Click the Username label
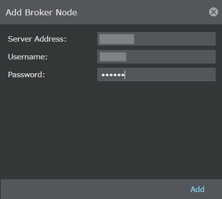The width and height of the screenshot is (222, 199). pos(28,57)
